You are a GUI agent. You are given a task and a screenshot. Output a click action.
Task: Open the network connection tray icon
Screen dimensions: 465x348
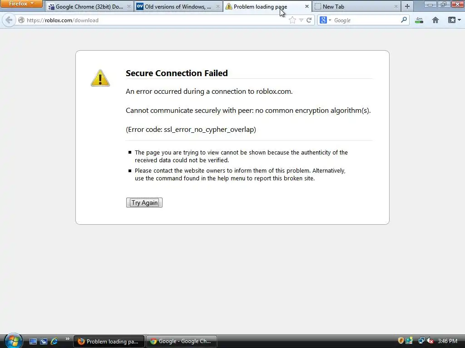(x=421, y=341)
